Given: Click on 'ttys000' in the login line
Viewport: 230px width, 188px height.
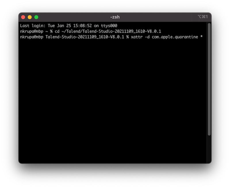Looking at the screenshot, I should 109,26.
